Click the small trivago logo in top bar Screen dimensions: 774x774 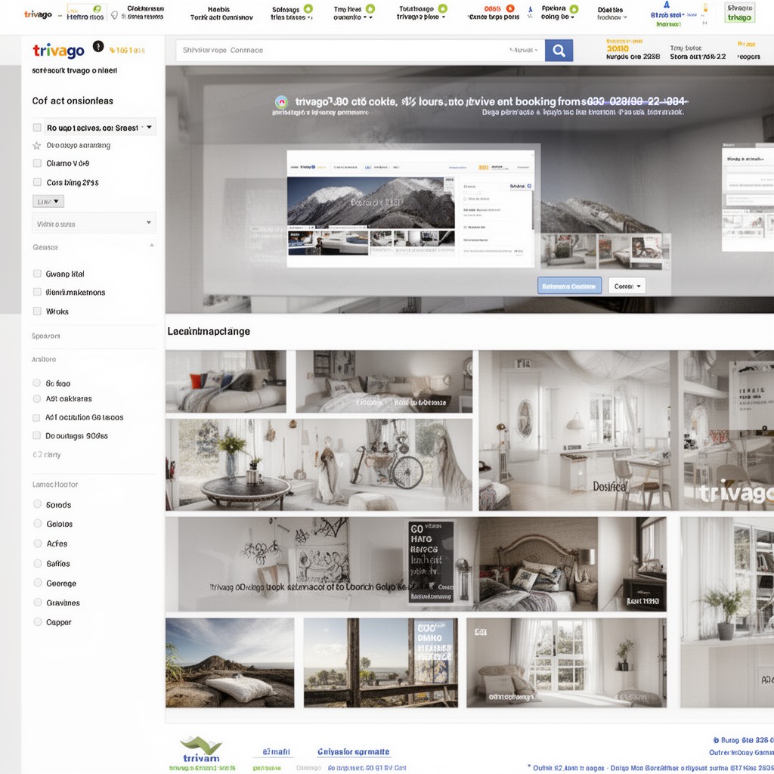click(x=38, y=14)
